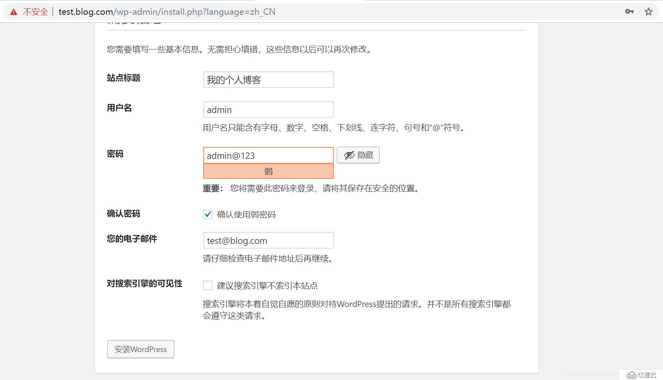663x380 pixels.
Task: Uncheck 确认使用弱密码 checkbox
Action: click(x=208, y=214)
